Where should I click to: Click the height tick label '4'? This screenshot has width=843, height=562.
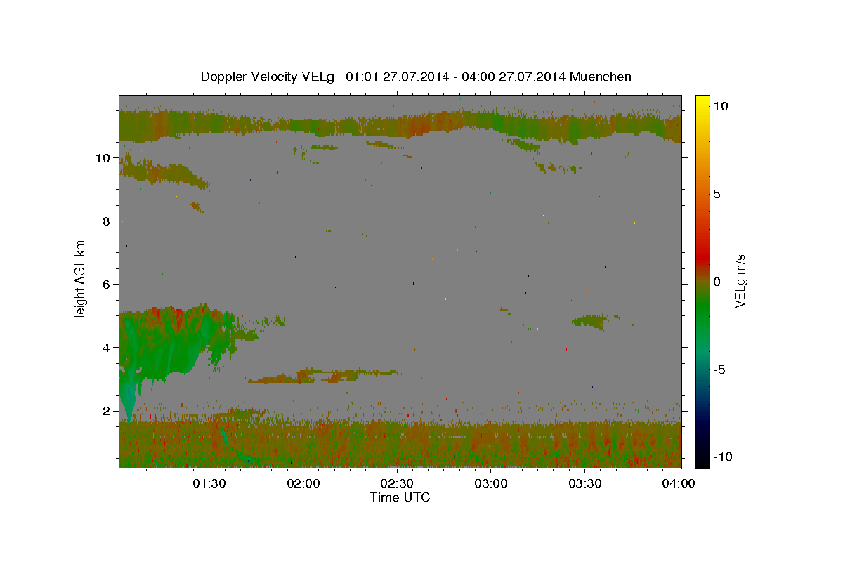(108, 348)
